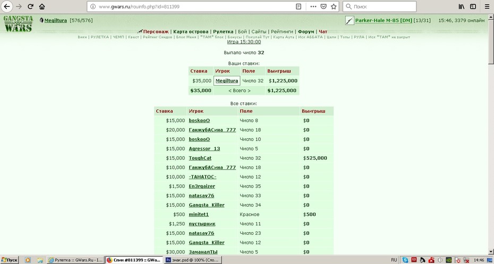Open the Firefox hamburger menu
The image size is (494, 264).
click(487, 6)
